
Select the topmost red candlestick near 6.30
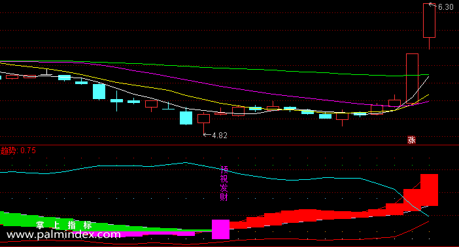(429, 20)
